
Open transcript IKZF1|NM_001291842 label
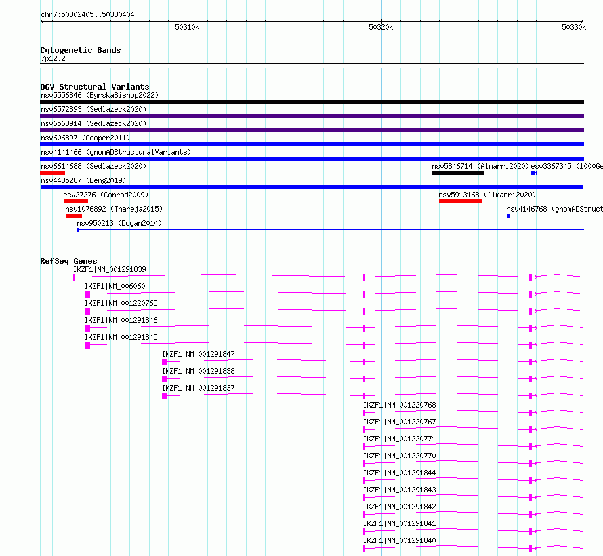coord(400,507)
